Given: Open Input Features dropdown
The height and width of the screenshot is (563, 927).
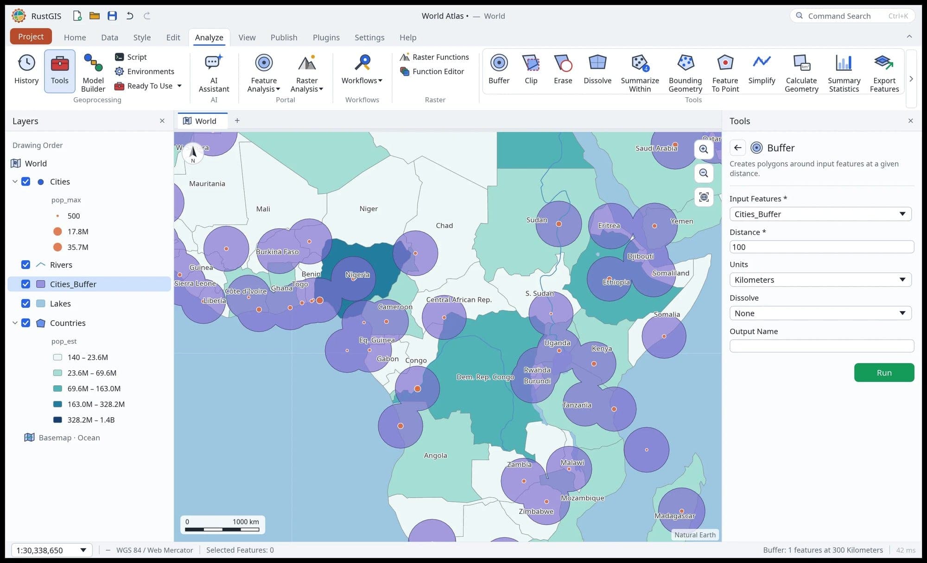Looking at the screenshot, I should tap(820, 214).
